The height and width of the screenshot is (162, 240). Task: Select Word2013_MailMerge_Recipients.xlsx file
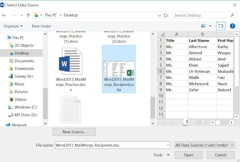pyautogui.click(x=119, y=69)
